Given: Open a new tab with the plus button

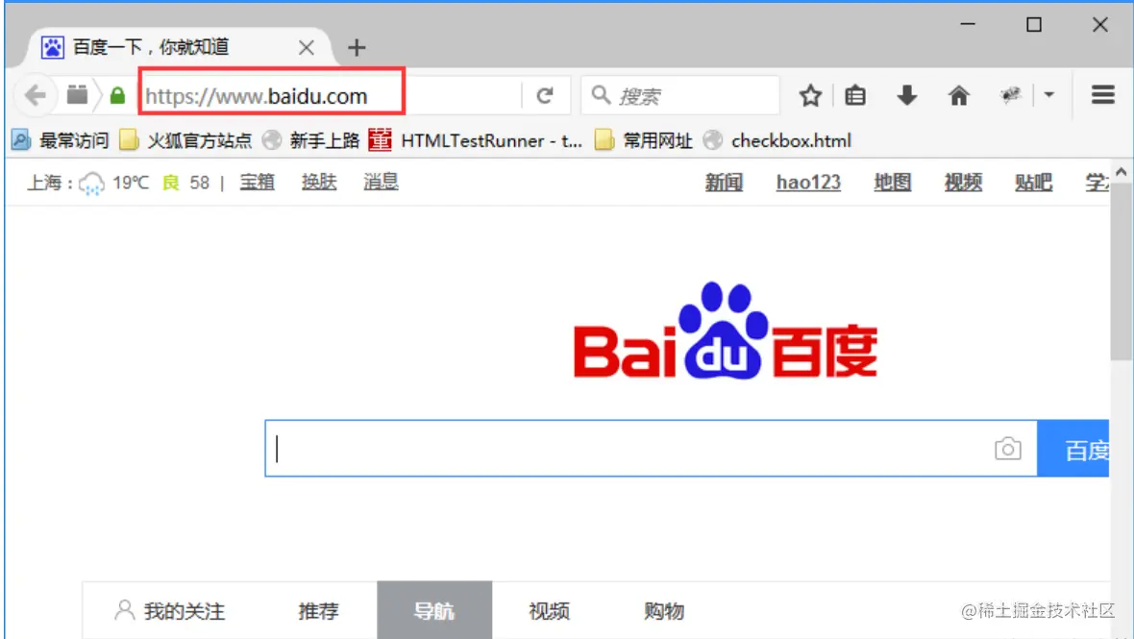Looking at the screenshot, I should point(357,48).
